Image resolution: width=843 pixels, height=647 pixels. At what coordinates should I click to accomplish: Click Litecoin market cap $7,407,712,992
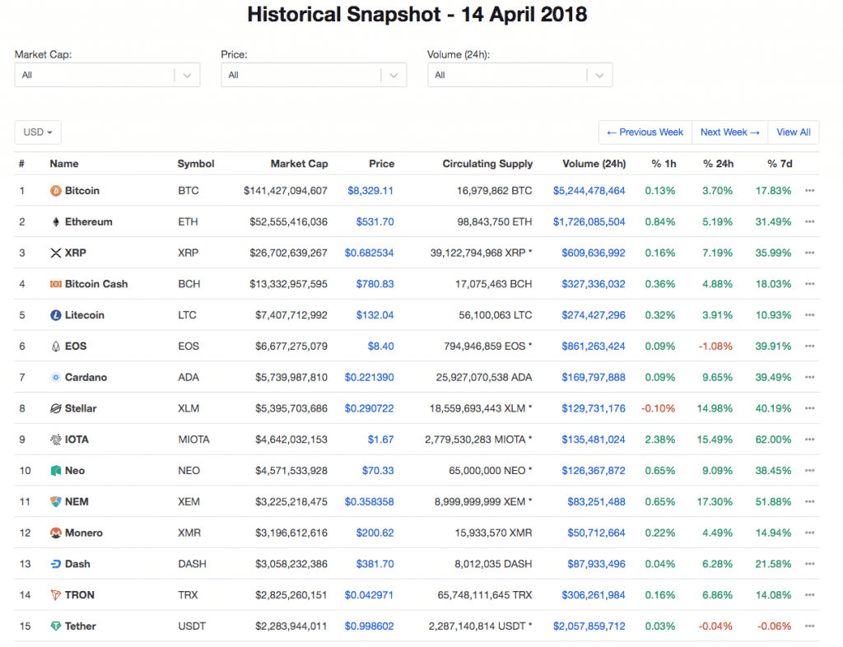pyautogui.click(x=291, y=315)
